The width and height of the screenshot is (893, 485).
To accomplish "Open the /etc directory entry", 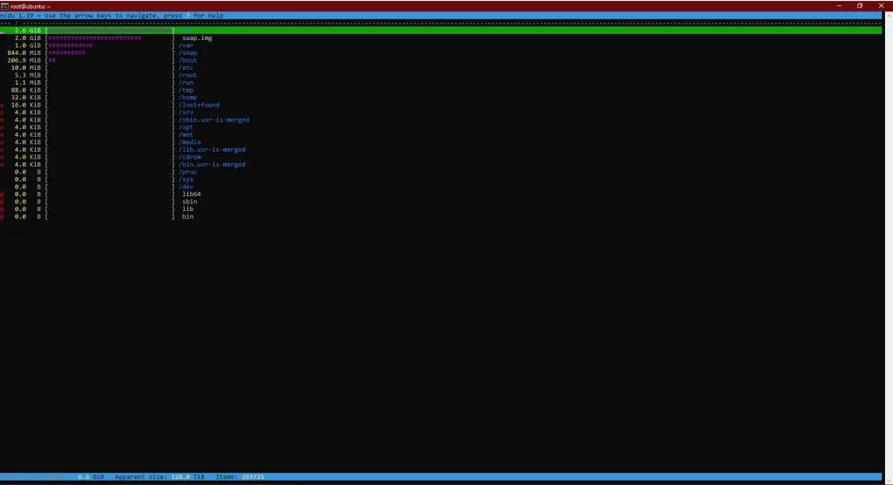I will pyautogui.click(x=187, y=67).
